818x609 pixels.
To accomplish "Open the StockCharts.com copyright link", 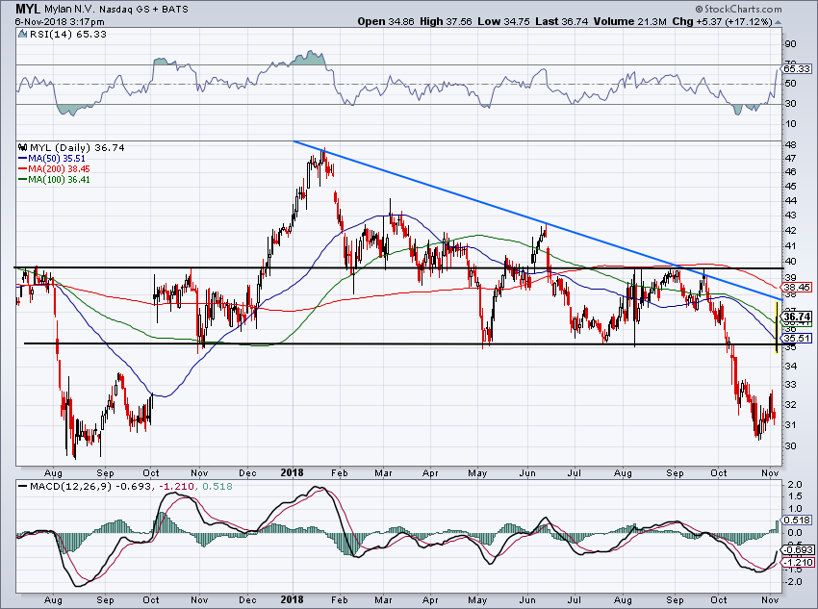I will 738,9.
